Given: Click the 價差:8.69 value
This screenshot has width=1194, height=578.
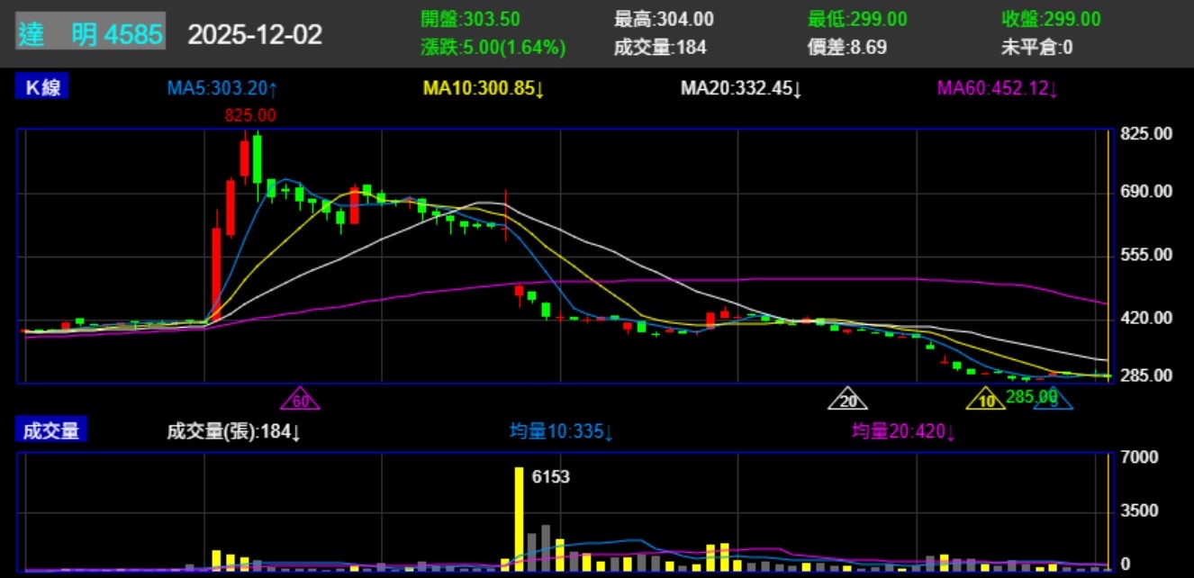Looking at the screenshot, I should 847,48.
